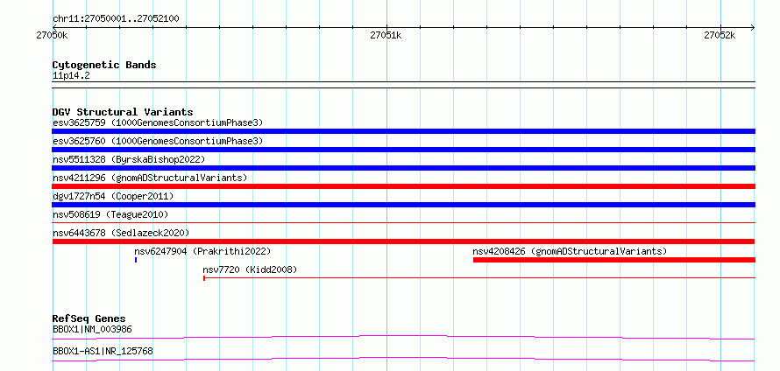Screen dimensions: 780x371
Task: Click the 27052k ruler tick label
Action: pyautogui.click(x=720, y=35)
